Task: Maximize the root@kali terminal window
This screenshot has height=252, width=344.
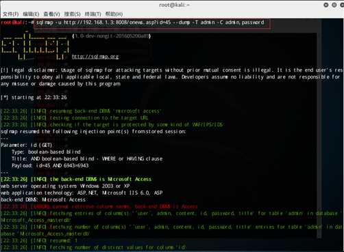Action: pos(334,5)
